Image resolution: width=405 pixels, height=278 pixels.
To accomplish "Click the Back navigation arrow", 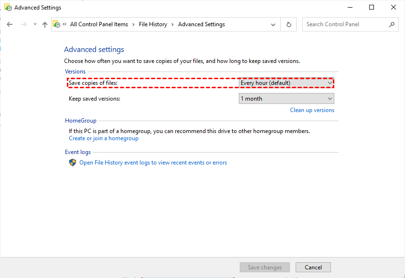I will click(10, 24).
